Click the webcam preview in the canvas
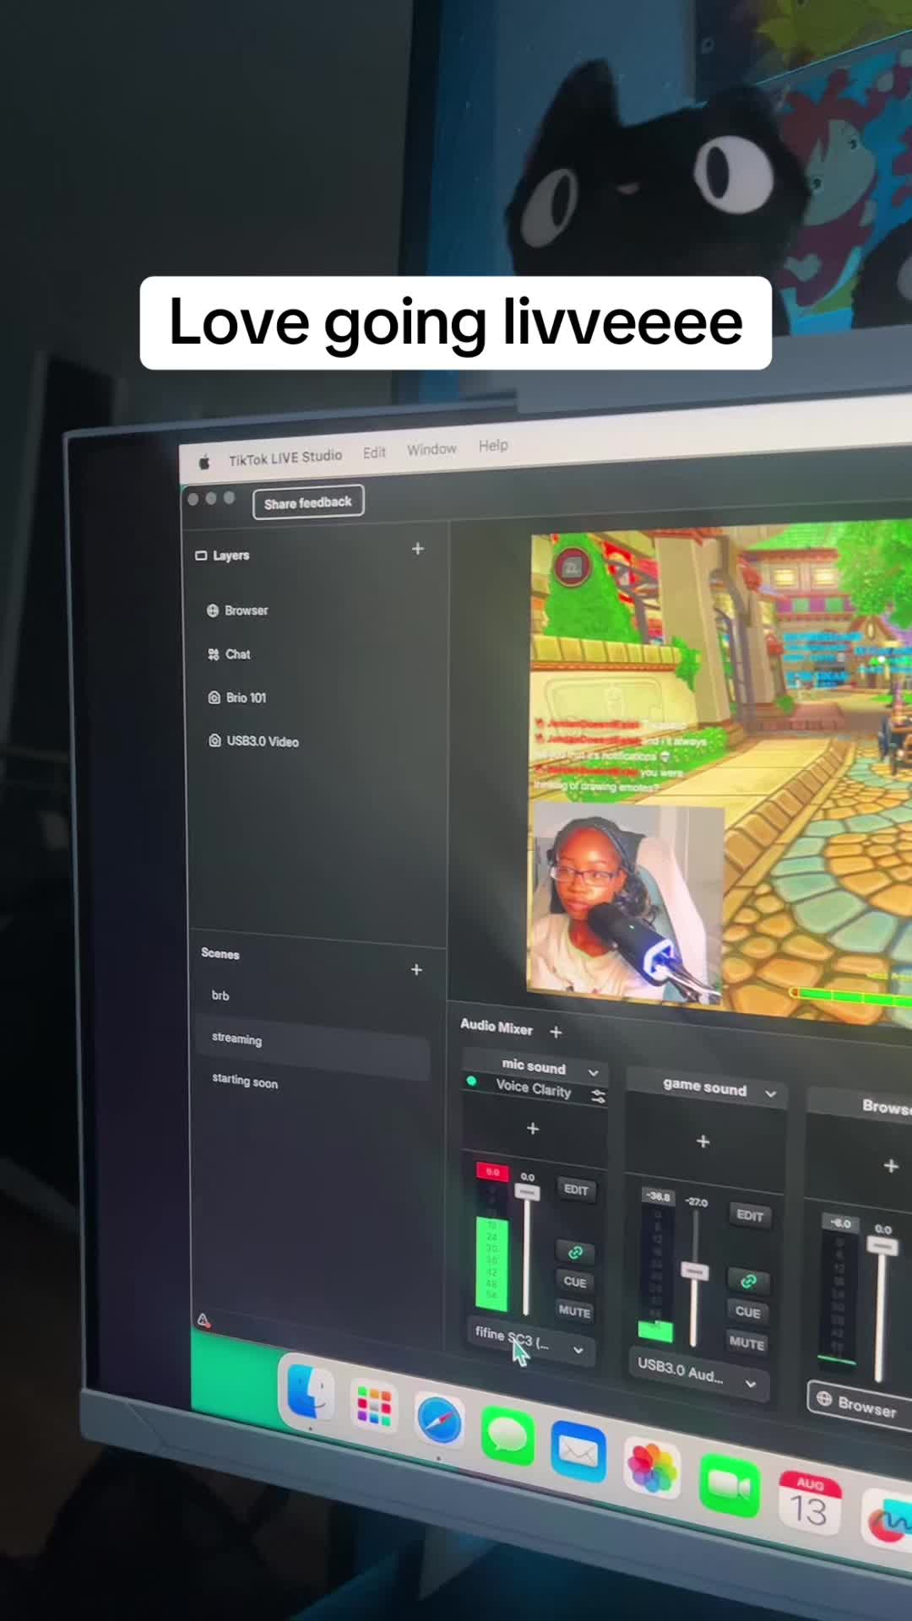This screenshot has width=912, height=1621. coord(626,902)
